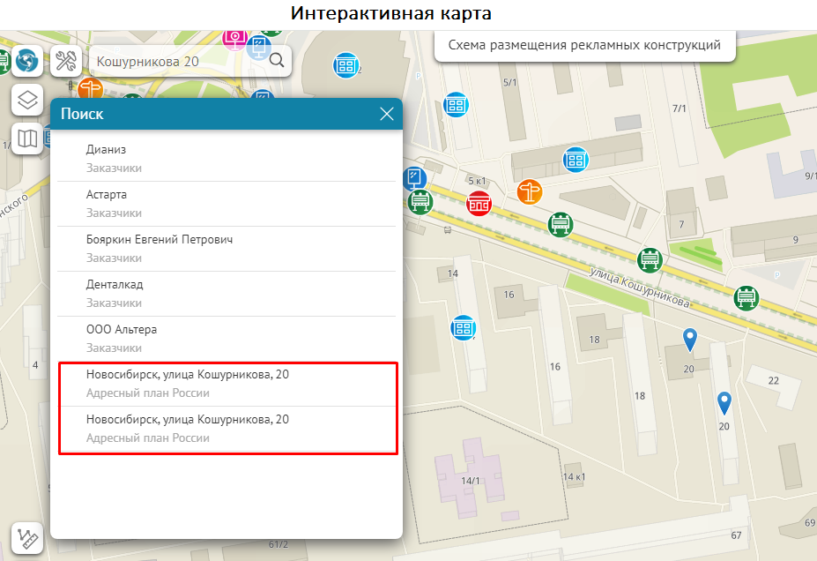Open the folded-map basemap button
Image resolution: width=817 pixels, height=561 pixels.
point(27,138)
